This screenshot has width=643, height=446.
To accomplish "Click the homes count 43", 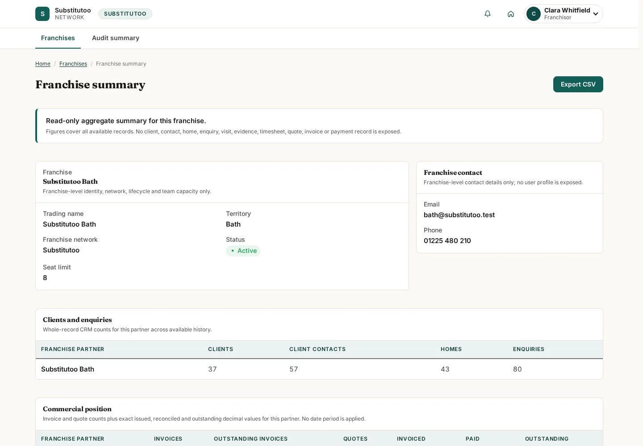I will (445, 369).
